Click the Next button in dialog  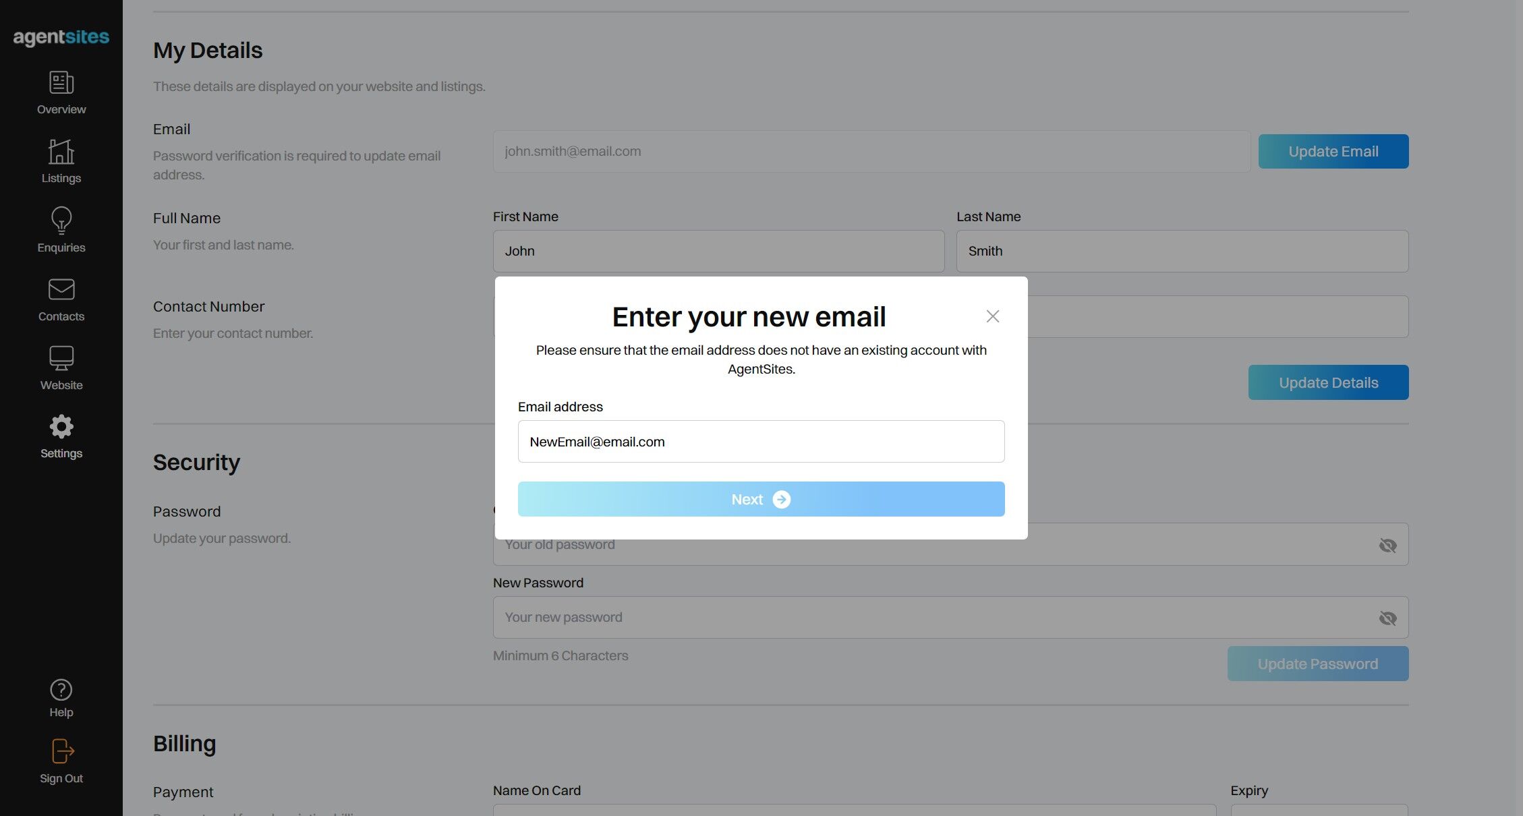(761, 499)
